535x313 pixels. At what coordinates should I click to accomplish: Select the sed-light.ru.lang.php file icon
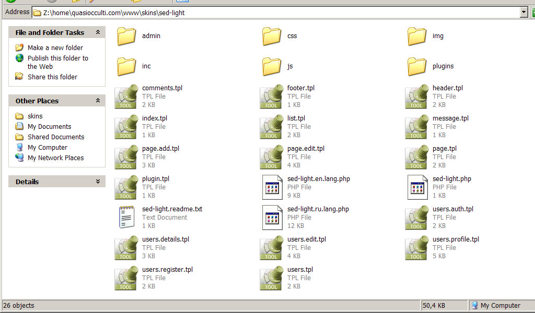(x=272, y=218)
